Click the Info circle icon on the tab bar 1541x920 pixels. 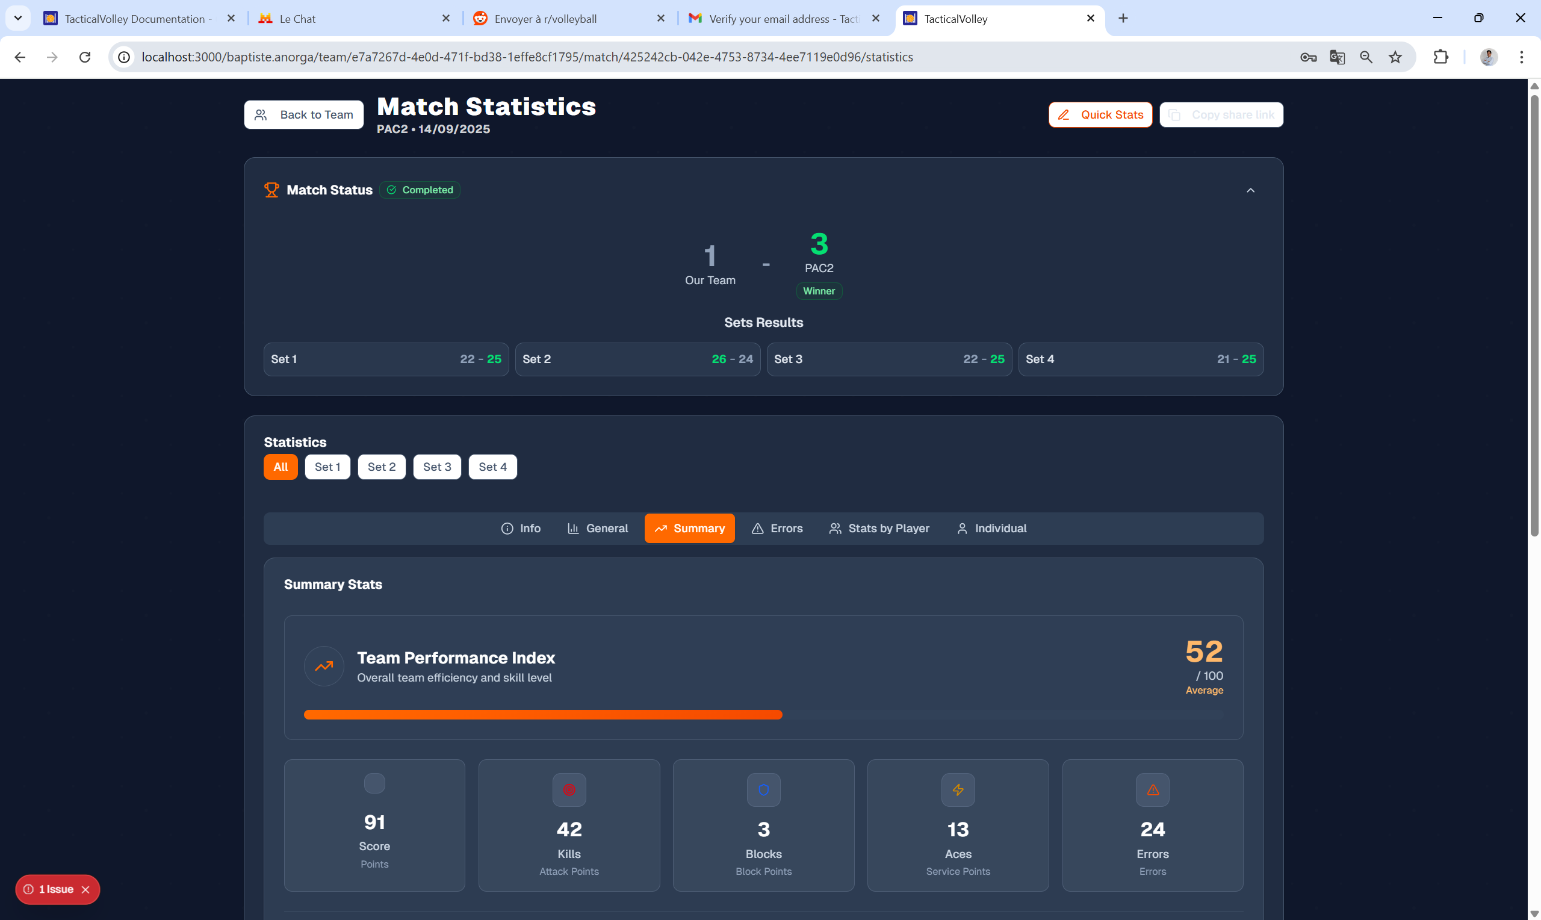pos(507,528)
